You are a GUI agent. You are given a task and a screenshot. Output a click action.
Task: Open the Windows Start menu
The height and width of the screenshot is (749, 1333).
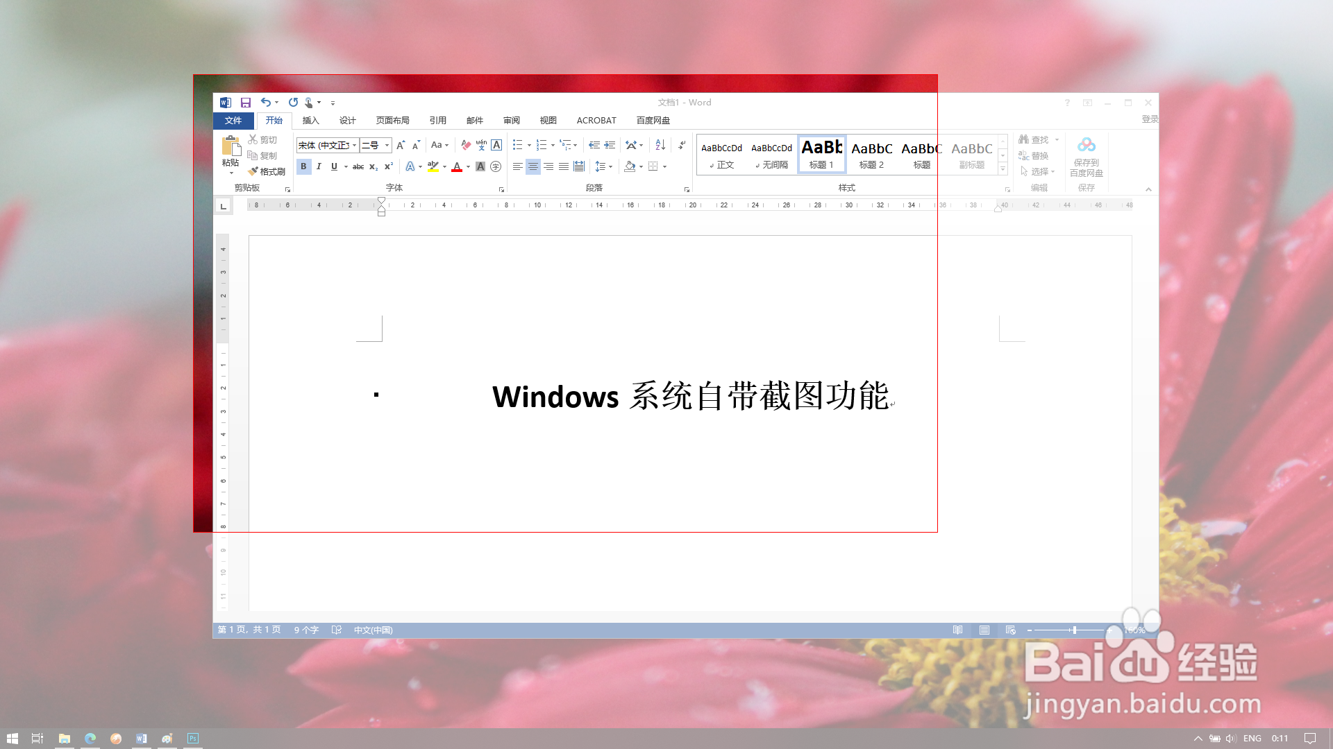point(12,739)
